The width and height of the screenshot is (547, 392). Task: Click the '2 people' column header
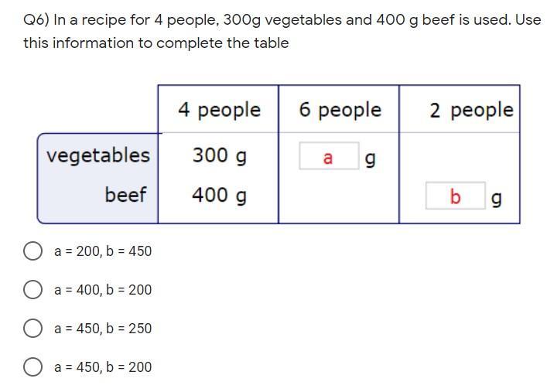[472, 110]
